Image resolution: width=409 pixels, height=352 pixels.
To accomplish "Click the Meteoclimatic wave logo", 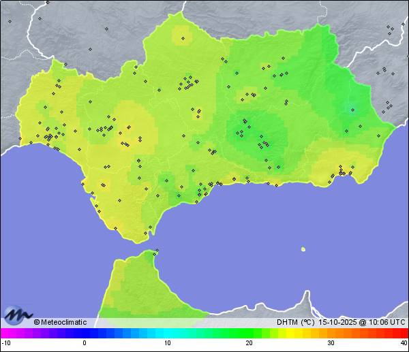I will 18,315.
